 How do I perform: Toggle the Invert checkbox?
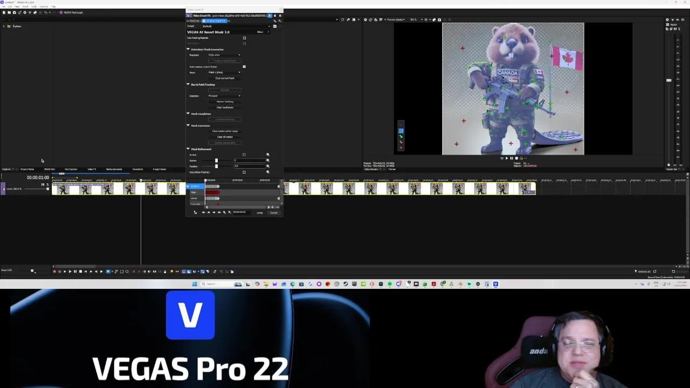click(x=244, y=155)
